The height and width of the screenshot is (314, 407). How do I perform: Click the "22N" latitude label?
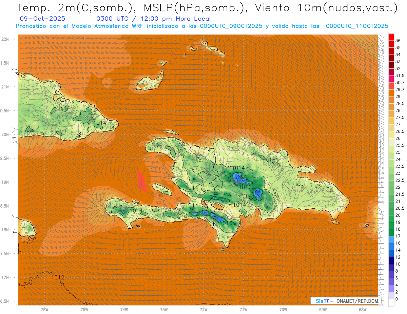pos(6,39)
